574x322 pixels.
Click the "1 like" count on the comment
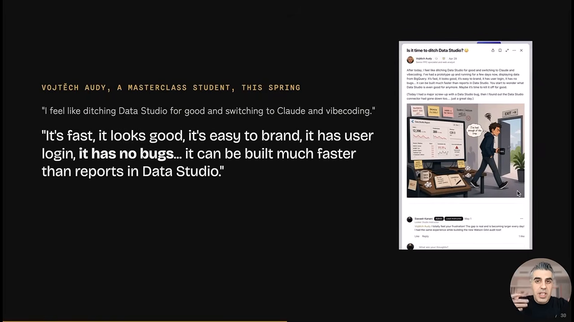tap(522, 236)
